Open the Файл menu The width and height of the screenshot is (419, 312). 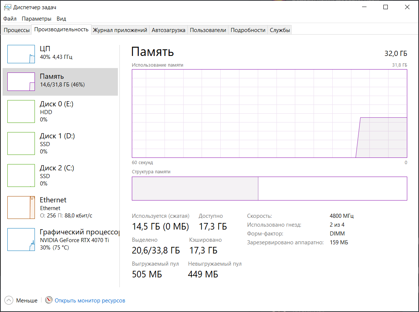[x=10, y=19]
